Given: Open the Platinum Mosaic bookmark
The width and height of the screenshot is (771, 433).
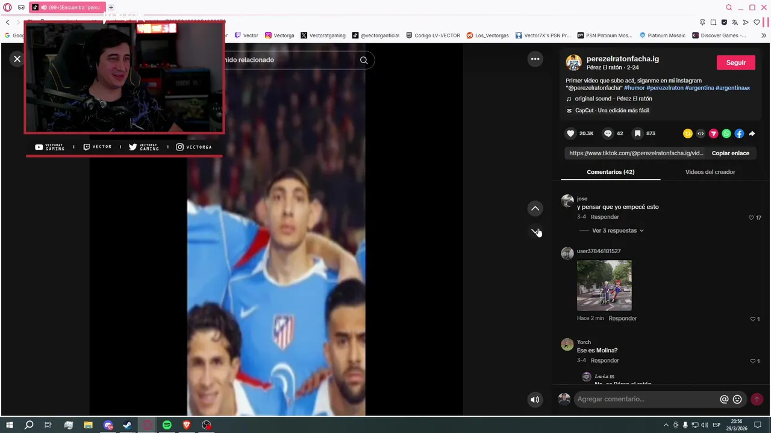Looking at the screenshot, I should 662,35.
